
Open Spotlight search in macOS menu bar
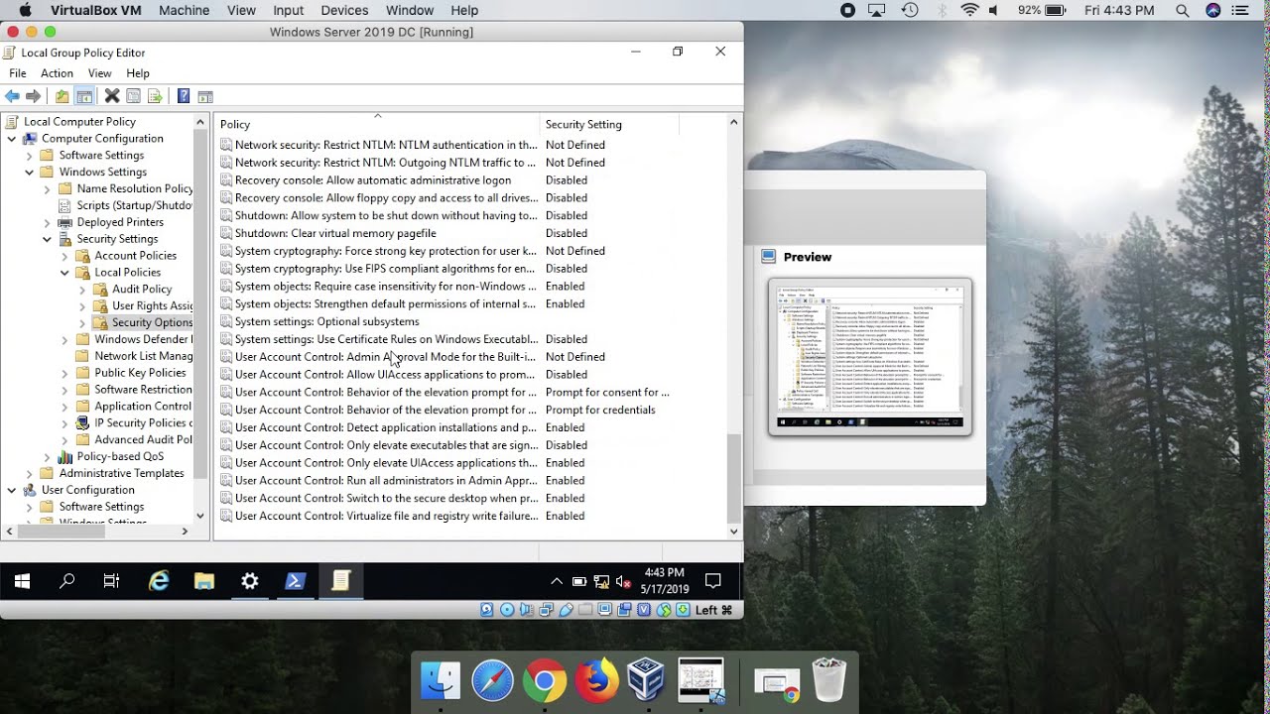click(1182, 10)
